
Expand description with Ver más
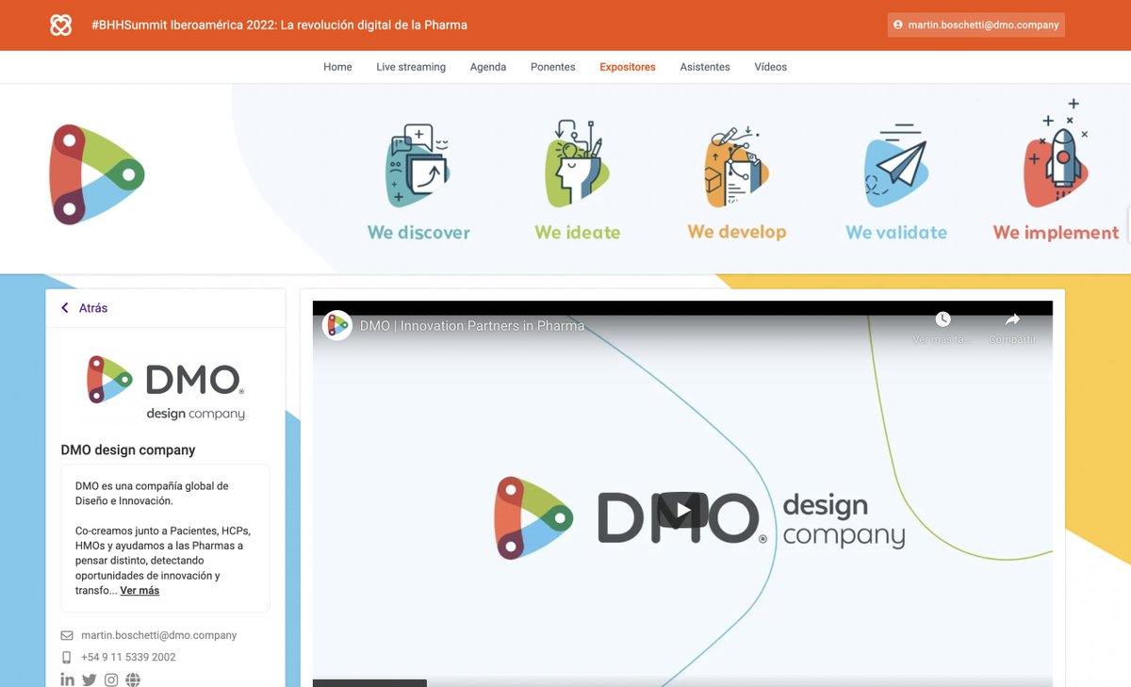tap(139, 591)
